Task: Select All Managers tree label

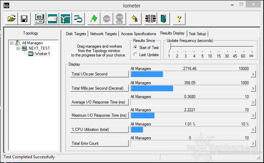Action: coord(33,43)
